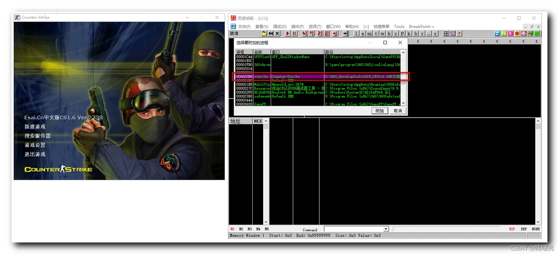The width and height of the screenshot is (559, 254).
Task: Open Windows list with w button
Action: (383, 34)
